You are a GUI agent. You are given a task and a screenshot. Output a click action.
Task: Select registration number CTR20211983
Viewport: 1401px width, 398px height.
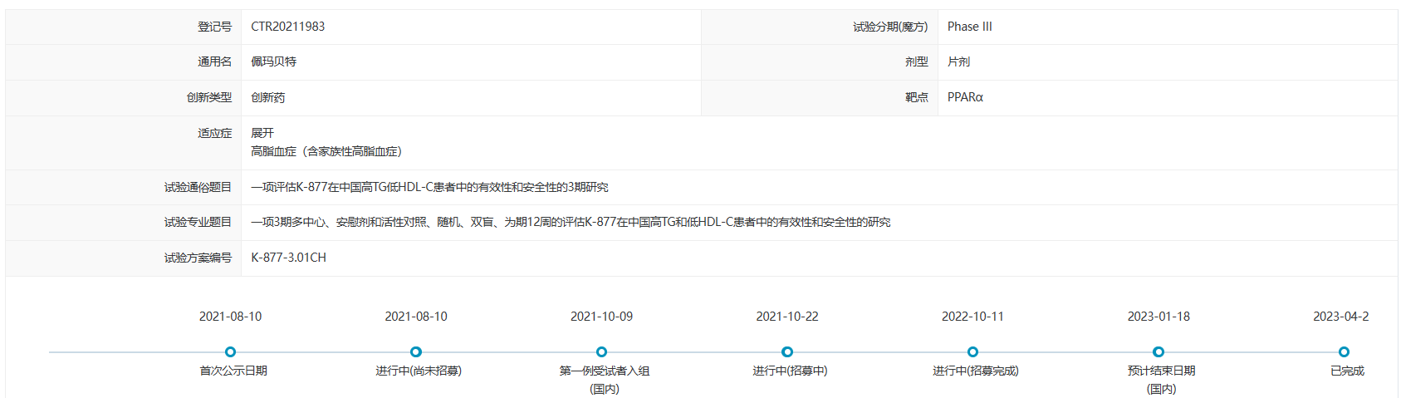tap(288, 27)
